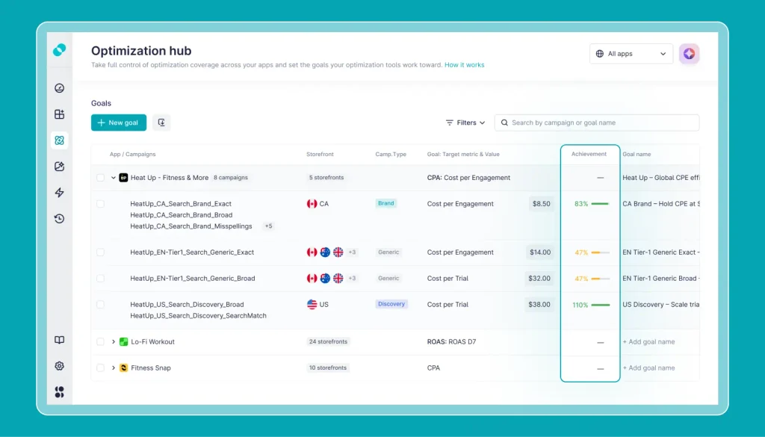
Task: Open the grid layout icon in sidebar
Action: [60, 114]
